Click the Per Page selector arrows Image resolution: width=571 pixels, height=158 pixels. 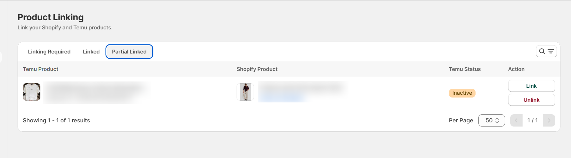click(x=497, y=120)
